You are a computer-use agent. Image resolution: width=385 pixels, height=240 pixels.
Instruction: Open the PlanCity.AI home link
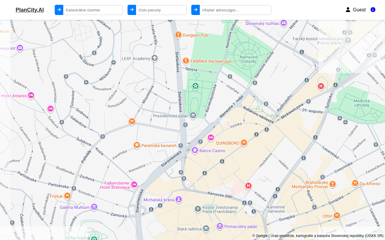[x=30, y=10]
